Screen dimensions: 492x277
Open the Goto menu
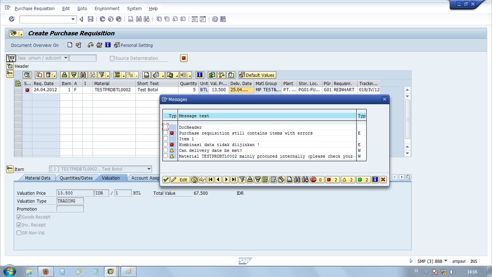click(x=82, y=8)
